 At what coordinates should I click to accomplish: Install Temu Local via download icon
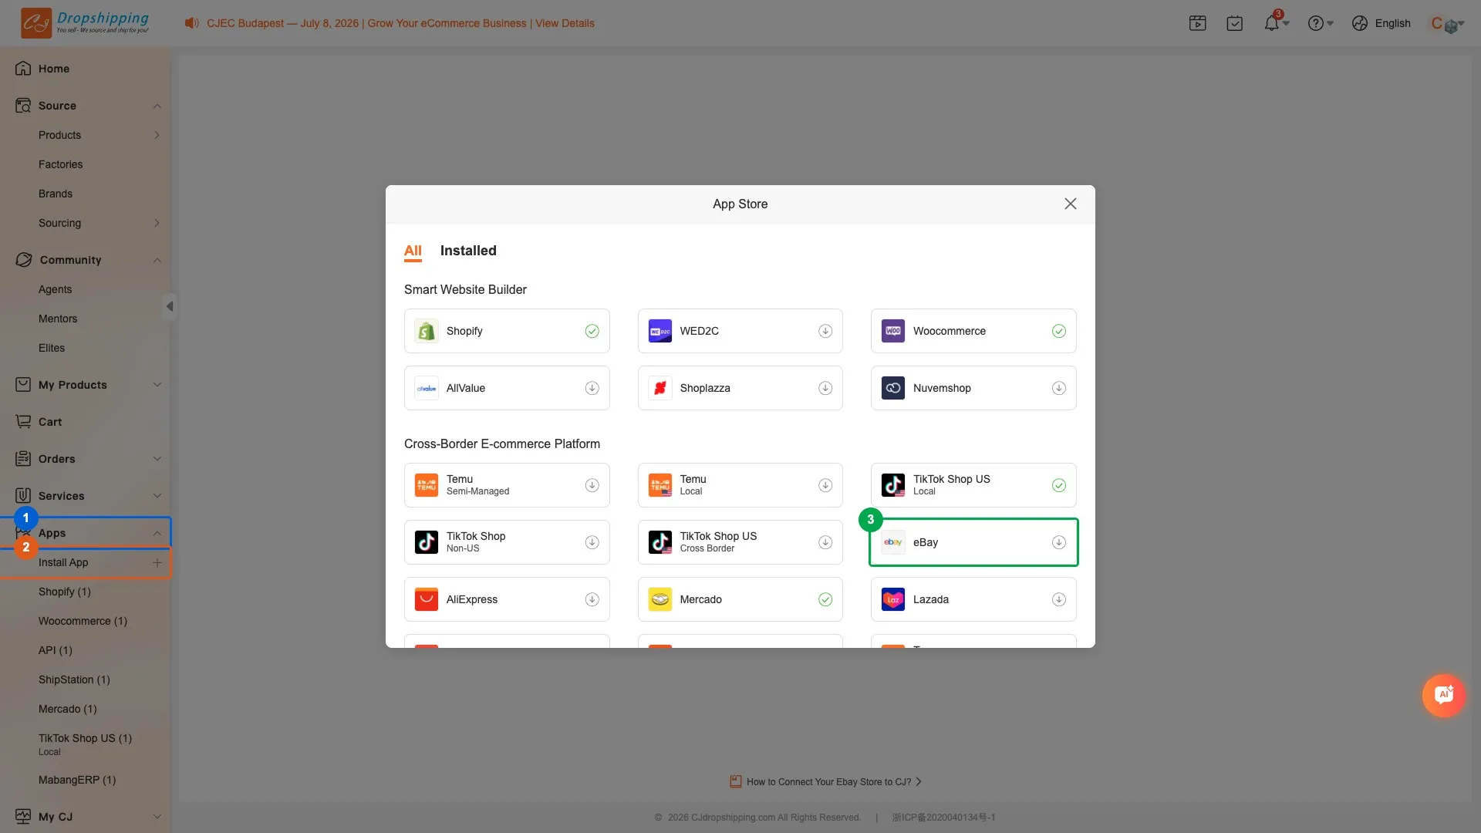825,485
